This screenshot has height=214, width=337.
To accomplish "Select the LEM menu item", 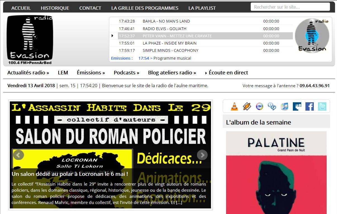I will 63,72.
